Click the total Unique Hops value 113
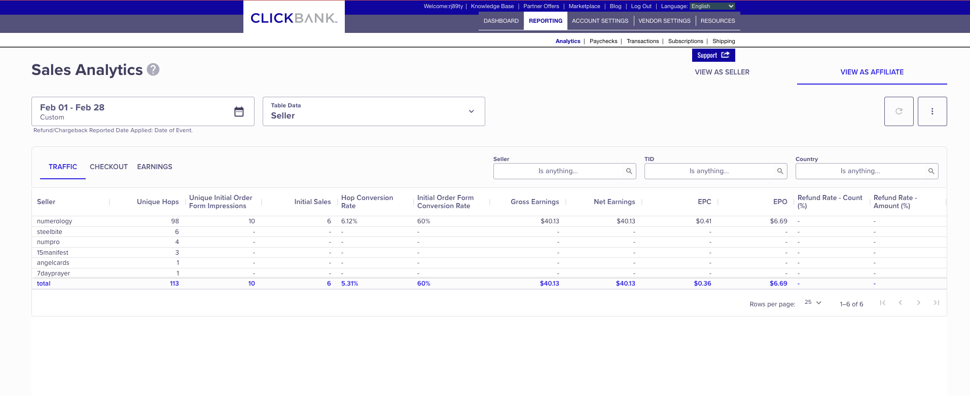Image resolution: width=970 pixels, height=396 pixels. tap(174, 284)
